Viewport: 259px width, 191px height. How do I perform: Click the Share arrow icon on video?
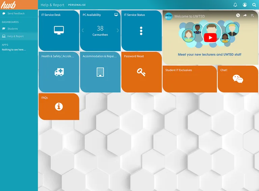[245, 16]
